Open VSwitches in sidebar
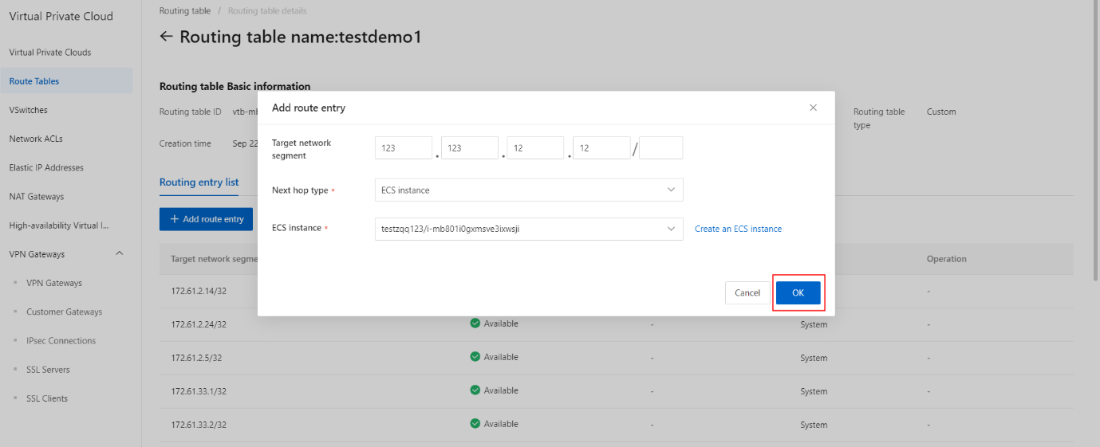The image size is (1100, 447). tap(28, 110)
